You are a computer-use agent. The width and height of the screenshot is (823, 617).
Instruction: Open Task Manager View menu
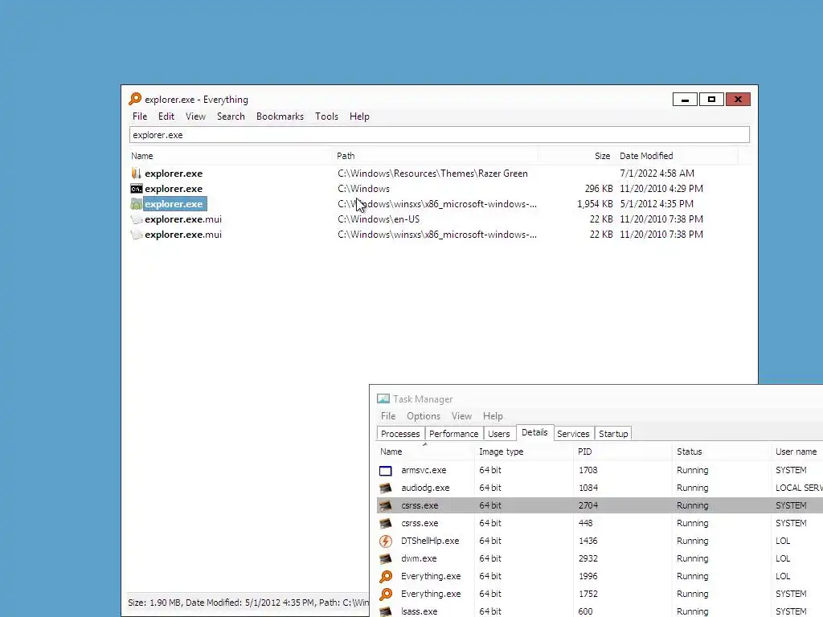[461, 416]
